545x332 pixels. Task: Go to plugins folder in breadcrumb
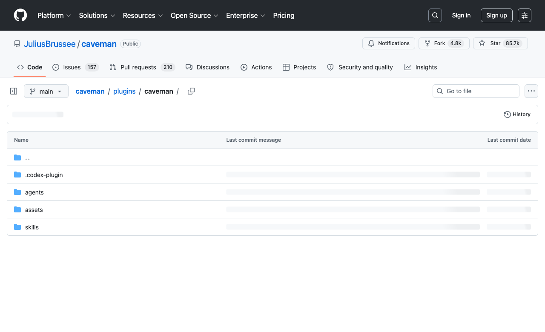[124, 91]
